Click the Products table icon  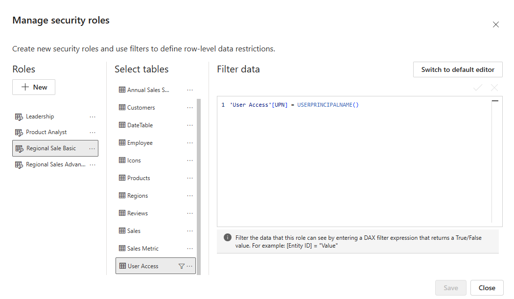(122, 178)
